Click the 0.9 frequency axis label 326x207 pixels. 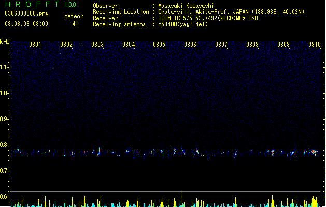coord(4,119)
